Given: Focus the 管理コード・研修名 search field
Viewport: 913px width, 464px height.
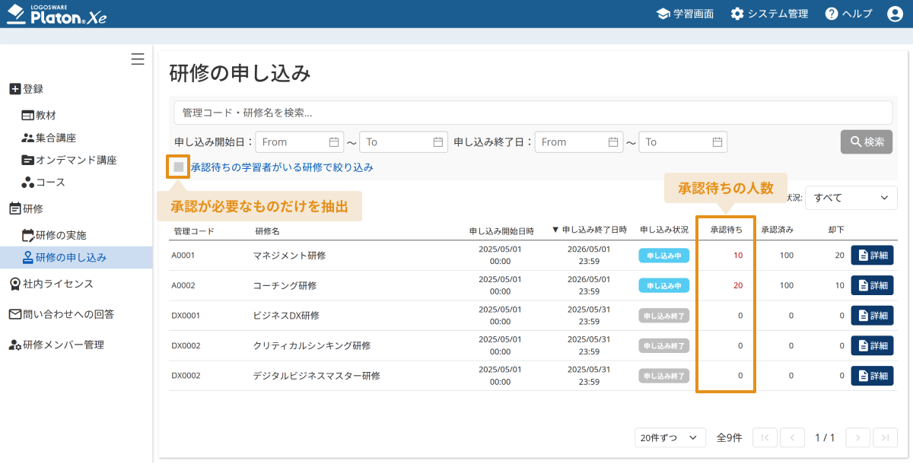Looking at the screenshot, I should [x=533, y=113].
